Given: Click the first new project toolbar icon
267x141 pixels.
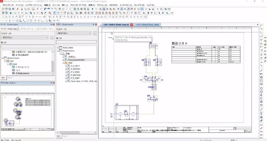Looking at the screenshot, I should [3, 9].
